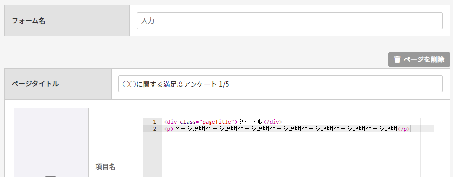Click line number 1 in code editor

point(155,122)
